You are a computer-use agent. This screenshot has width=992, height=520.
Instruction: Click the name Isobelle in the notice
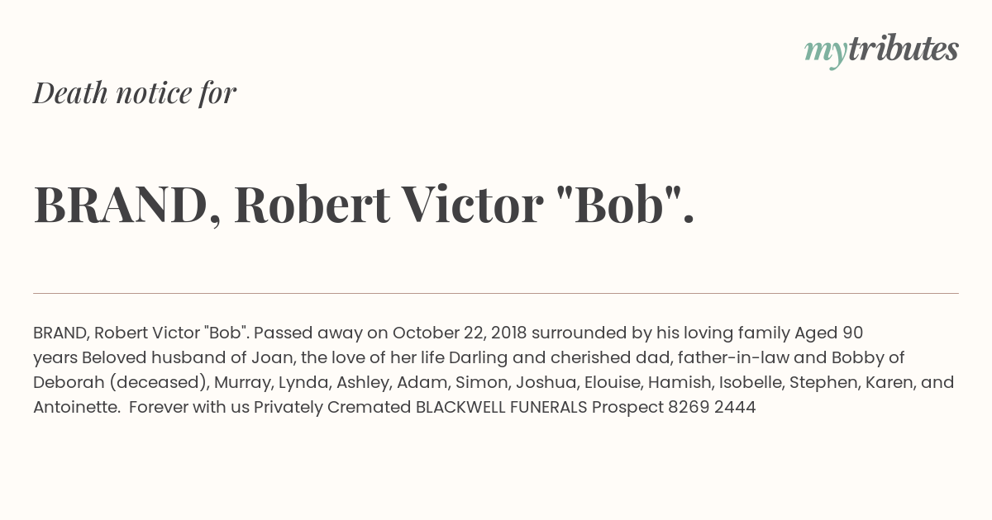tap(750, 383)
